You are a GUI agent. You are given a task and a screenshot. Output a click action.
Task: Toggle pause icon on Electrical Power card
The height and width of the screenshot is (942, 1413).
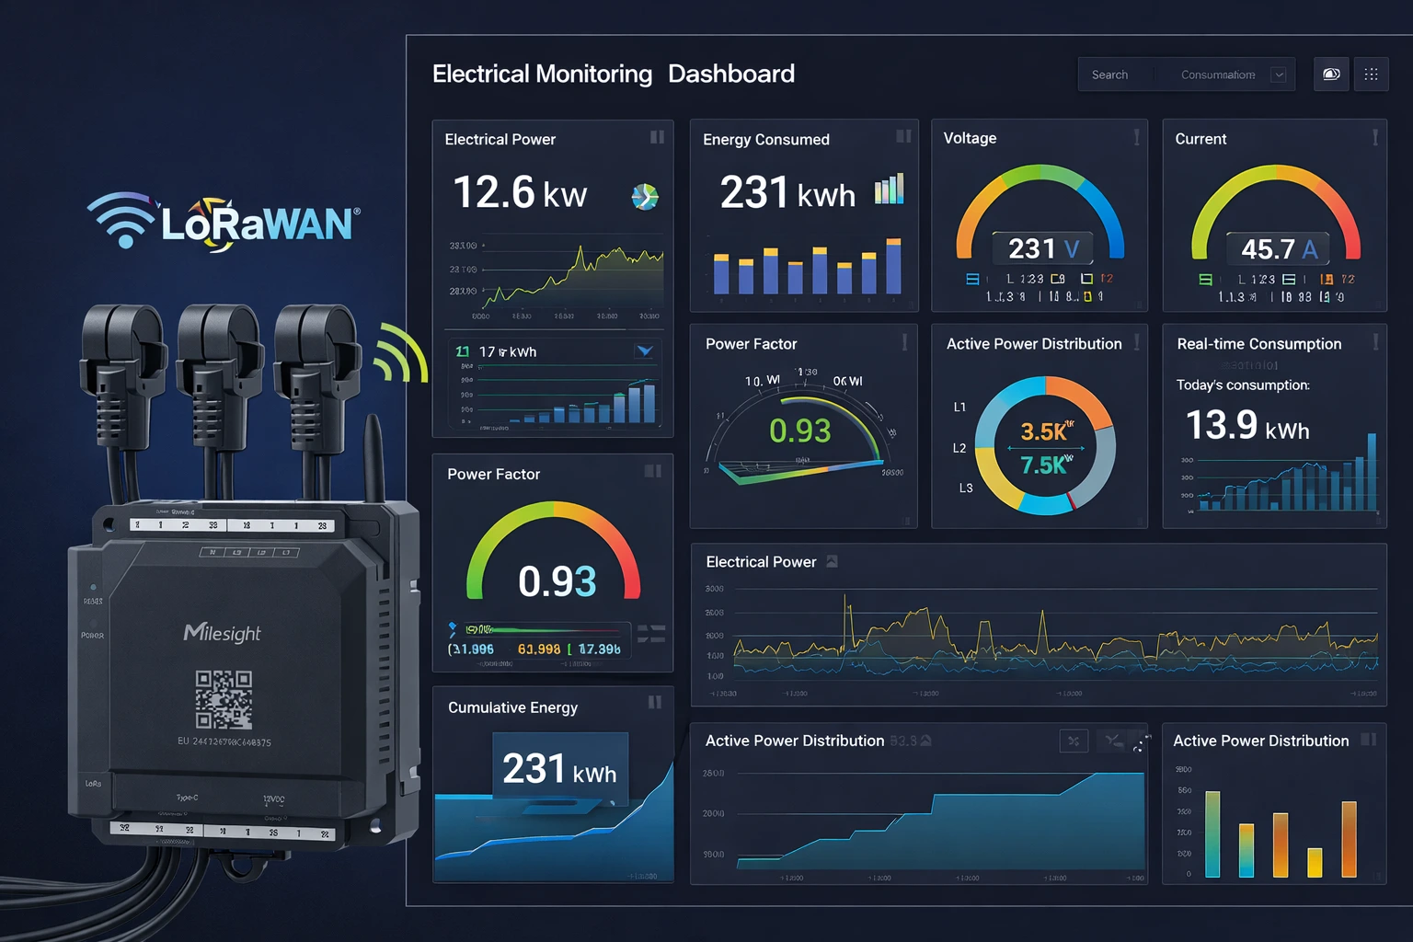tap(657, 137)
